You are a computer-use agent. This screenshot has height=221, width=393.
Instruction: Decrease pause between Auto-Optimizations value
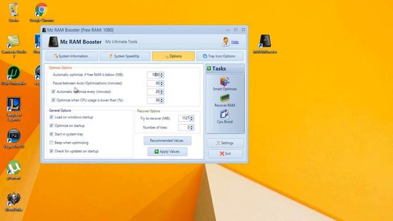point(161,85)
